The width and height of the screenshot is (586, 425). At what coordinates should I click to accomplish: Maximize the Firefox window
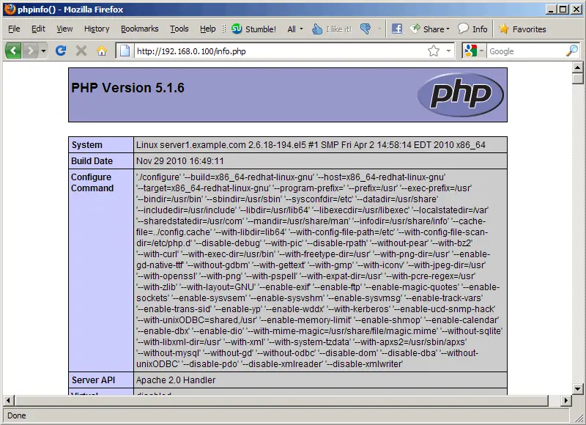(x=563, y=10)
